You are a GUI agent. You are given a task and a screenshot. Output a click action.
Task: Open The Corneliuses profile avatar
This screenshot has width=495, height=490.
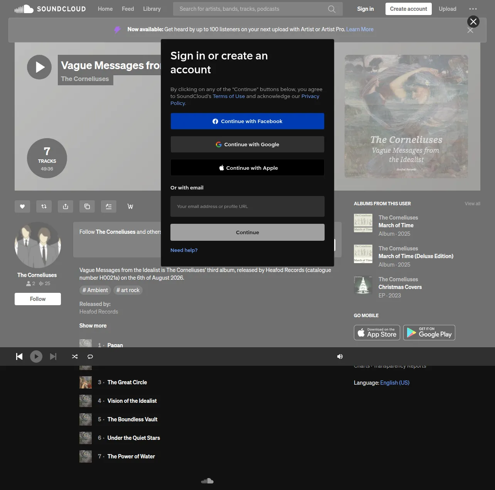[38, 245]
